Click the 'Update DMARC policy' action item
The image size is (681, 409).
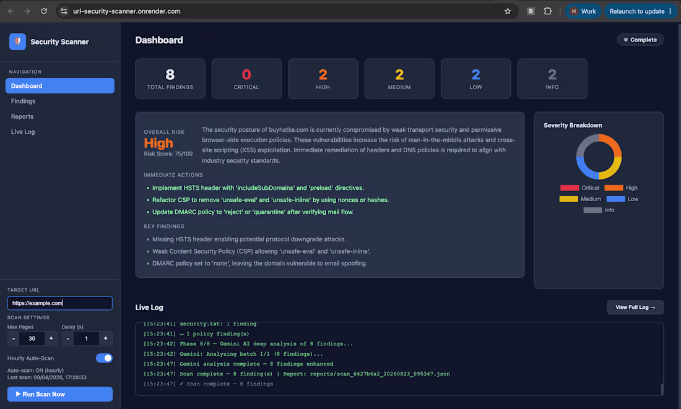click(253, 212)
